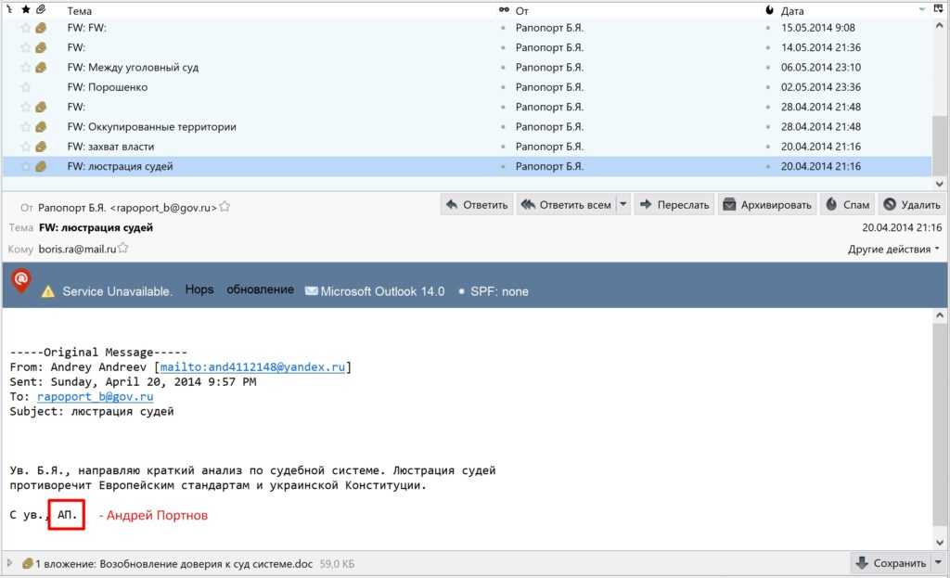This screenshot has width=950, height=578.
Task: Open the Сохранить dropdown arrow
Action: (x=939, y=563)
